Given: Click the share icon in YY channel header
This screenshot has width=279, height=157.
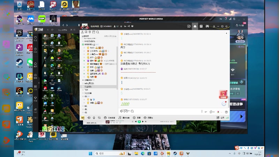Looking at the screenshot, I should click(x=129, y=27).
